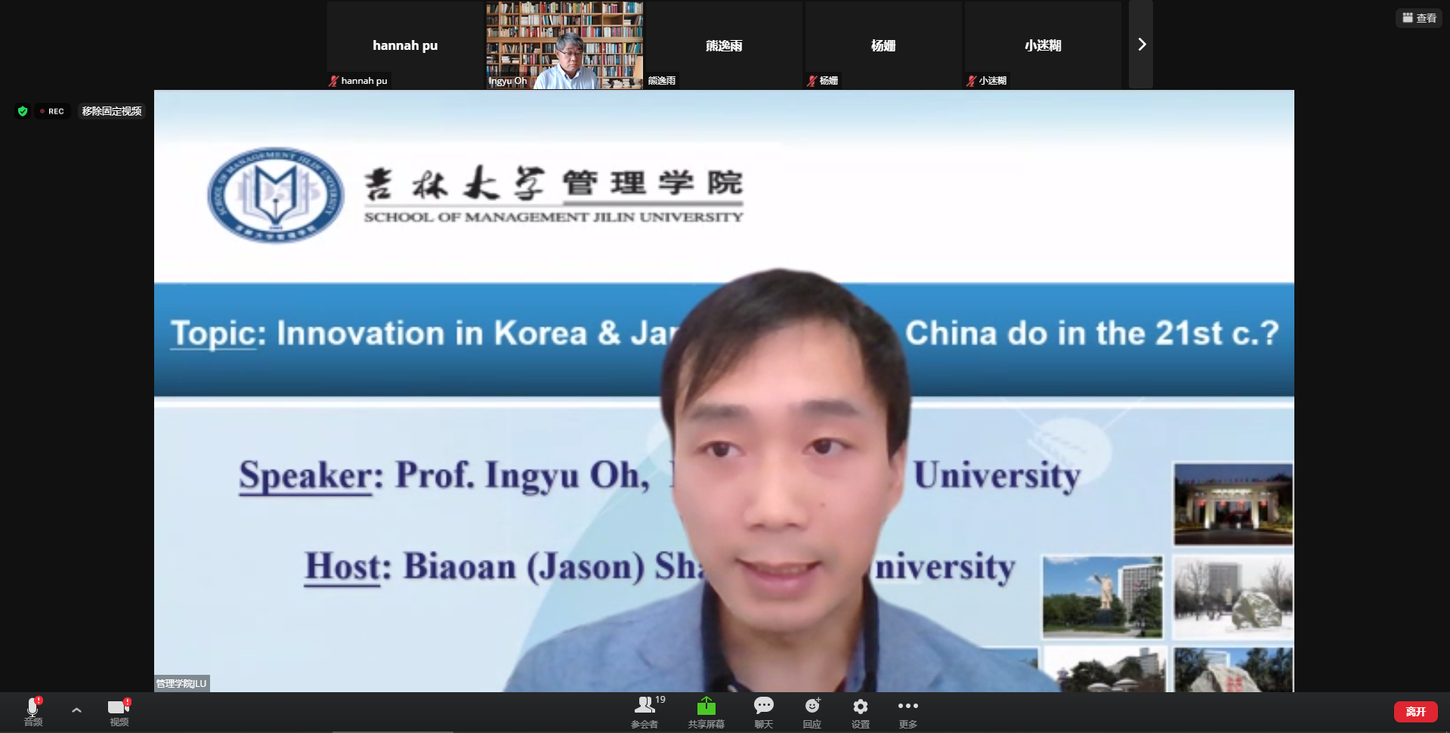This screenshot has height=733, width=1450.
Task: Toggle the video camera button
Action: [x=119, y=707]
